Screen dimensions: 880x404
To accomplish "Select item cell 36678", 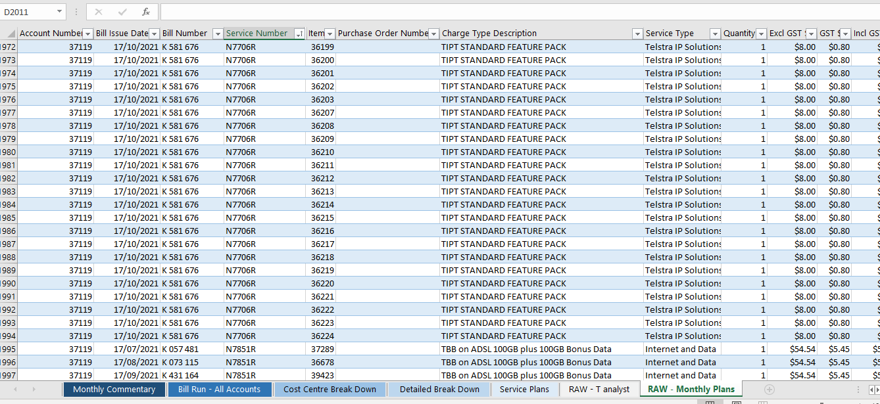I will point(321,362).
